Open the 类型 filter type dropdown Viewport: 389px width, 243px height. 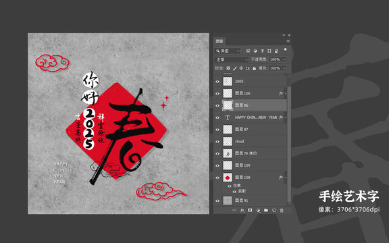coord(228,51)
